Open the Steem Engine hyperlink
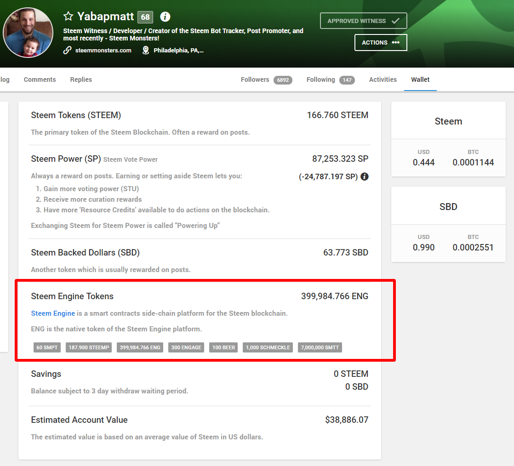This screenshot has height=466, width=514. [53, 313]
